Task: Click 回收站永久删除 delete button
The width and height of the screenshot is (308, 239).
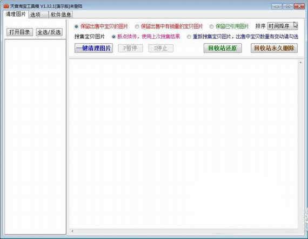Action: click(274, 48)
